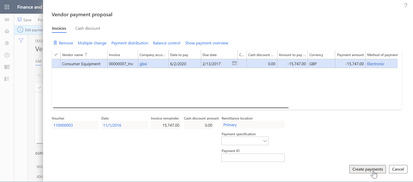The width and height of the screenshot is (413, 182).
Task: Open Payment distribution
Action: click(130, 43)
